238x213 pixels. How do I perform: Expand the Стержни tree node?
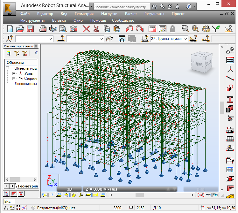[x=14, y=79]
